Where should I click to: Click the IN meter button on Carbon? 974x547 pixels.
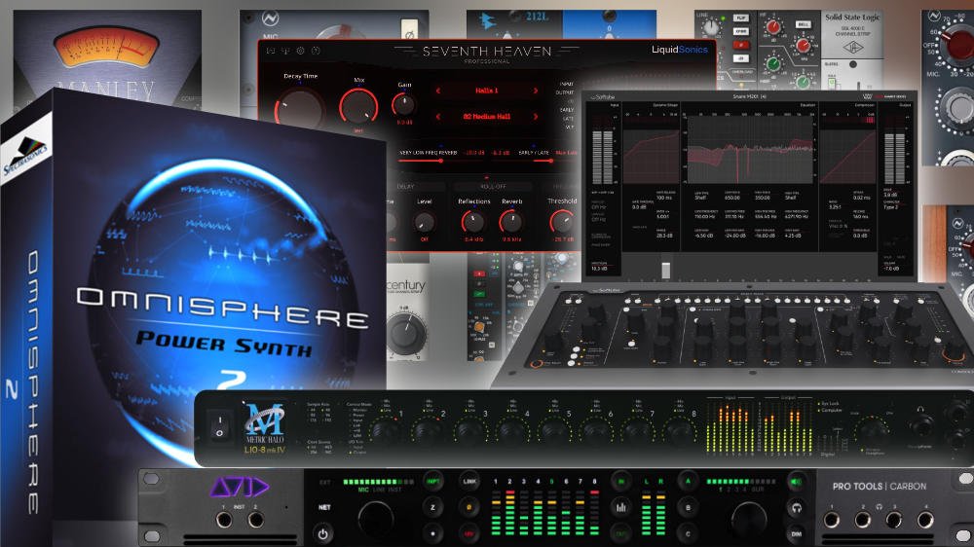[x=620, y=481]
